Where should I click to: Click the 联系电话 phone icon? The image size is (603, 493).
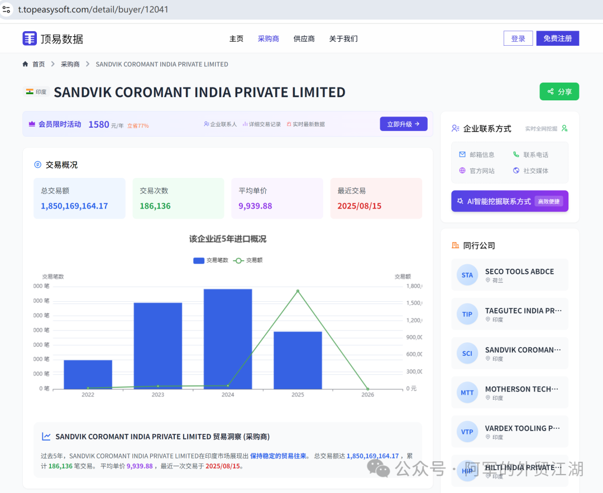pos(516,154)
